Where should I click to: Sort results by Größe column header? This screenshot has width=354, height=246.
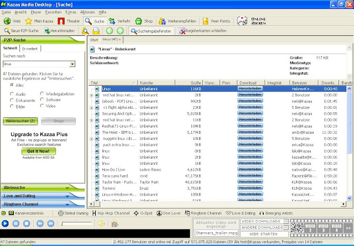click(x=189, y=83)
